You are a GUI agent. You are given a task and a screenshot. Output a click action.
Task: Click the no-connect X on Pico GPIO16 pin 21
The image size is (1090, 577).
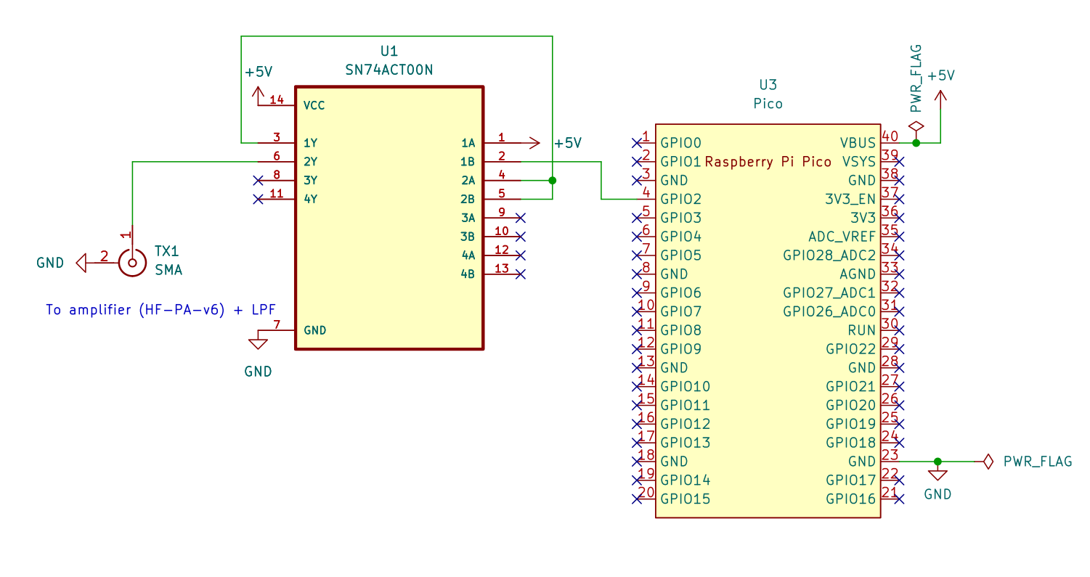point(900,499)
